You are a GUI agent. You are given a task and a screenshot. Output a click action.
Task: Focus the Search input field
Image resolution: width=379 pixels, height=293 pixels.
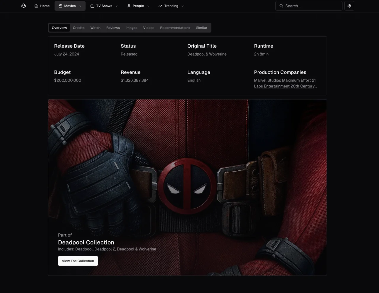(309, 6)
